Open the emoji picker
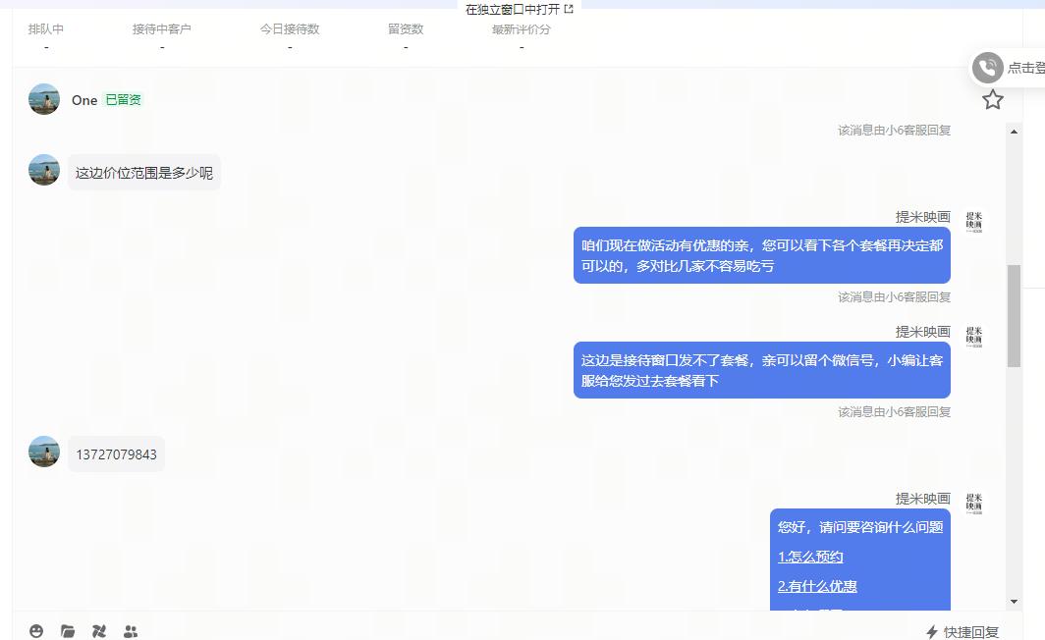 tap(36, 631)
